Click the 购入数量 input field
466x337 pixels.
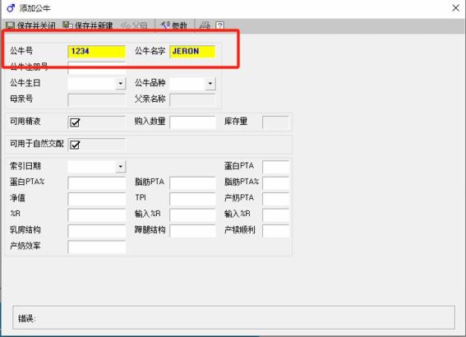pos(192,122)
